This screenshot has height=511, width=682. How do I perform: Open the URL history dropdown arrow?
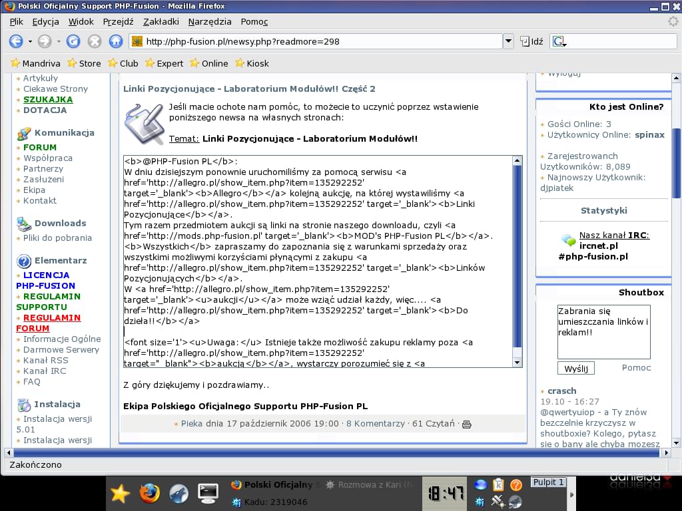coord(508,41)
